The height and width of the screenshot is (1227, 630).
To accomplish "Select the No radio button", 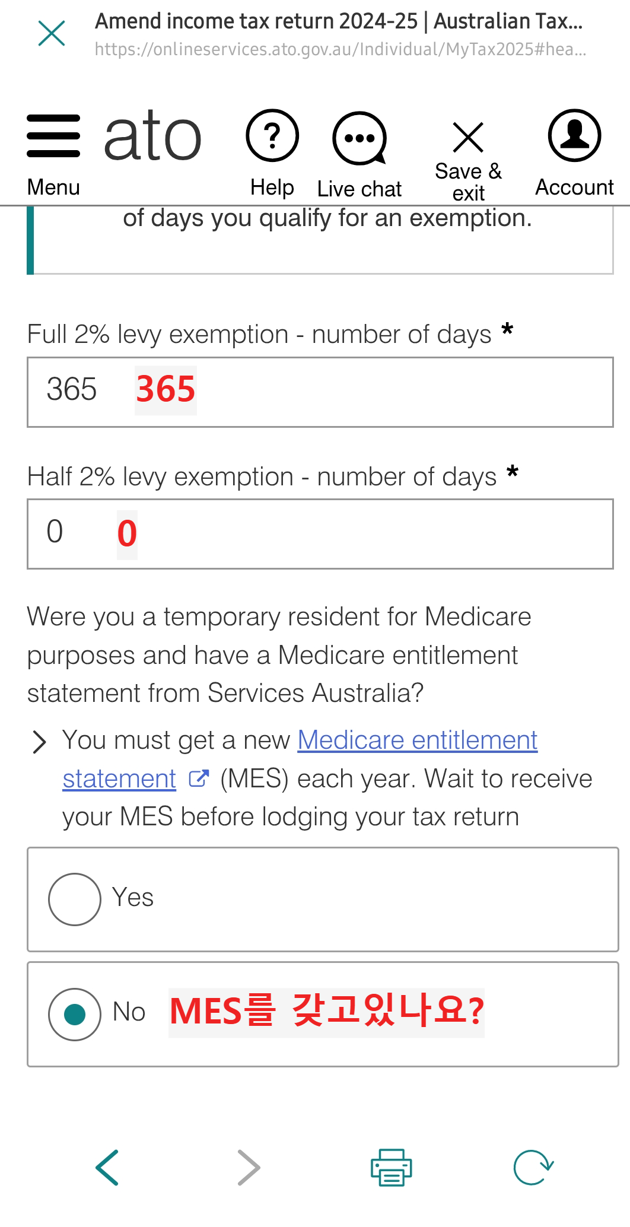I will 75,1014.
